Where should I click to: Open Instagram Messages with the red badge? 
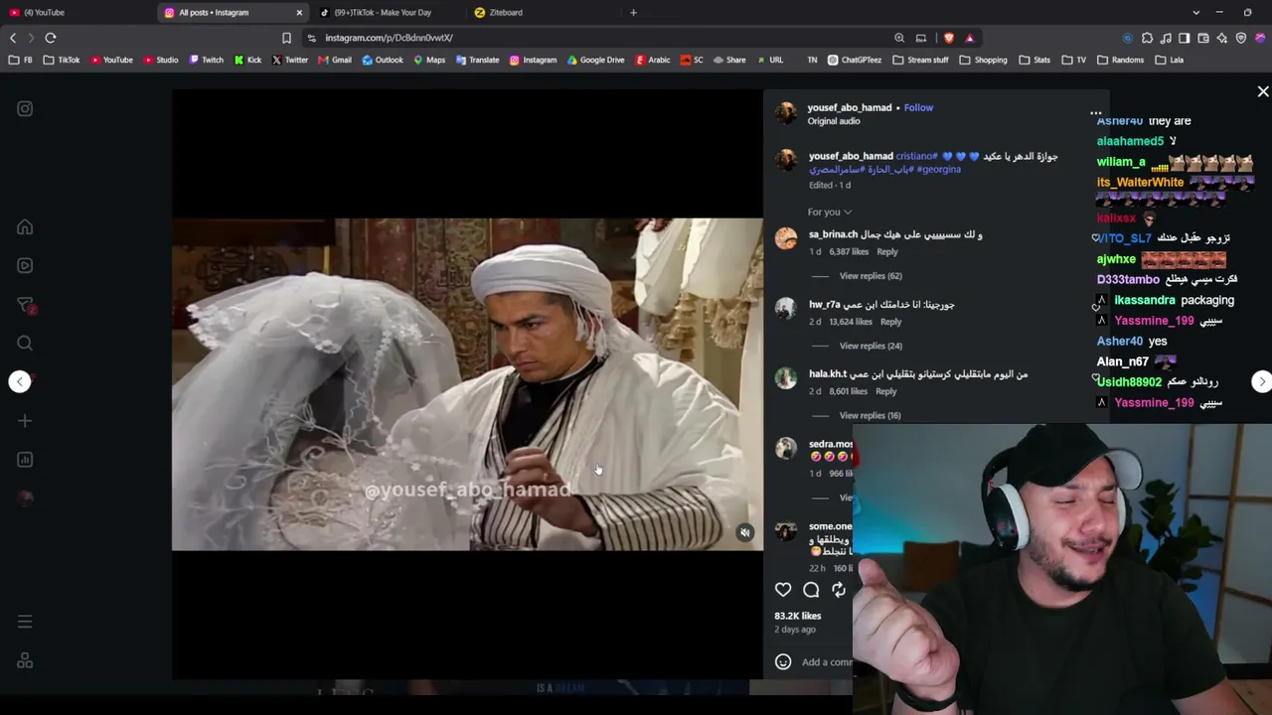[x=26, y=305]
